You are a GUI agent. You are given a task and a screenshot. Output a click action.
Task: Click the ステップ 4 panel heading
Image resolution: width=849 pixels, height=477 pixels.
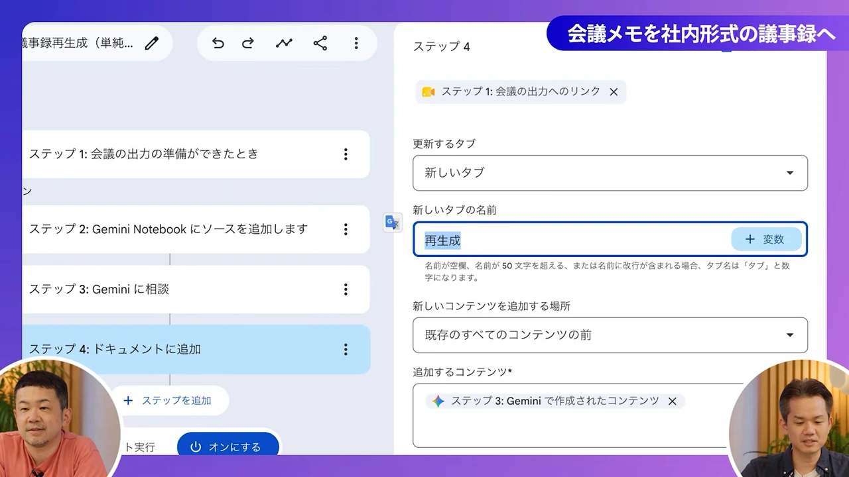point(441,46)
